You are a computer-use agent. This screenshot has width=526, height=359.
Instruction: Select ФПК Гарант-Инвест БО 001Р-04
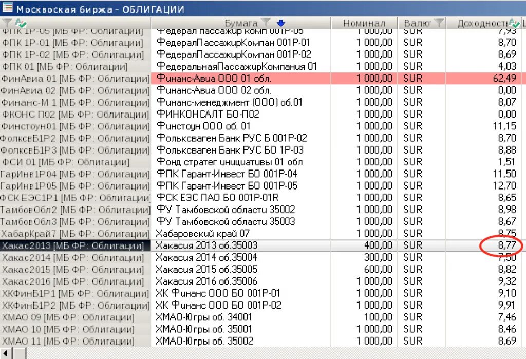coord(241,174)
